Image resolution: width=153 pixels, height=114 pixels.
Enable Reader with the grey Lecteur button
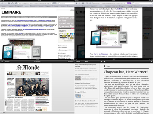[54, 3]
